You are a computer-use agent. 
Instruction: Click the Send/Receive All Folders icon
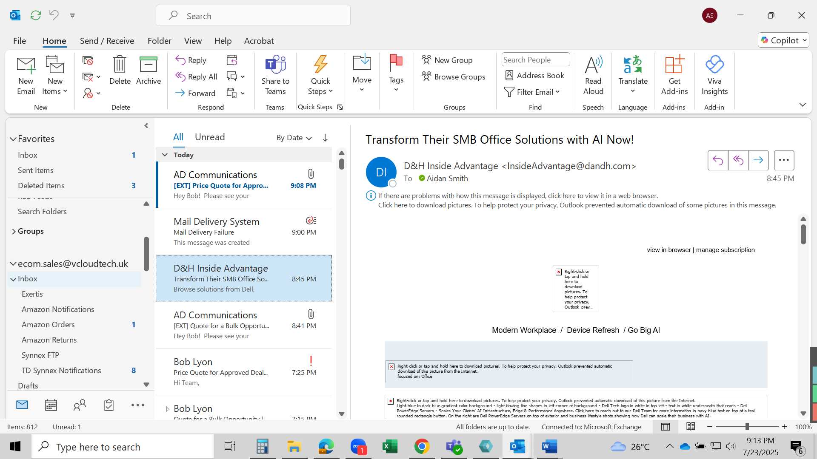coord(36,15)
